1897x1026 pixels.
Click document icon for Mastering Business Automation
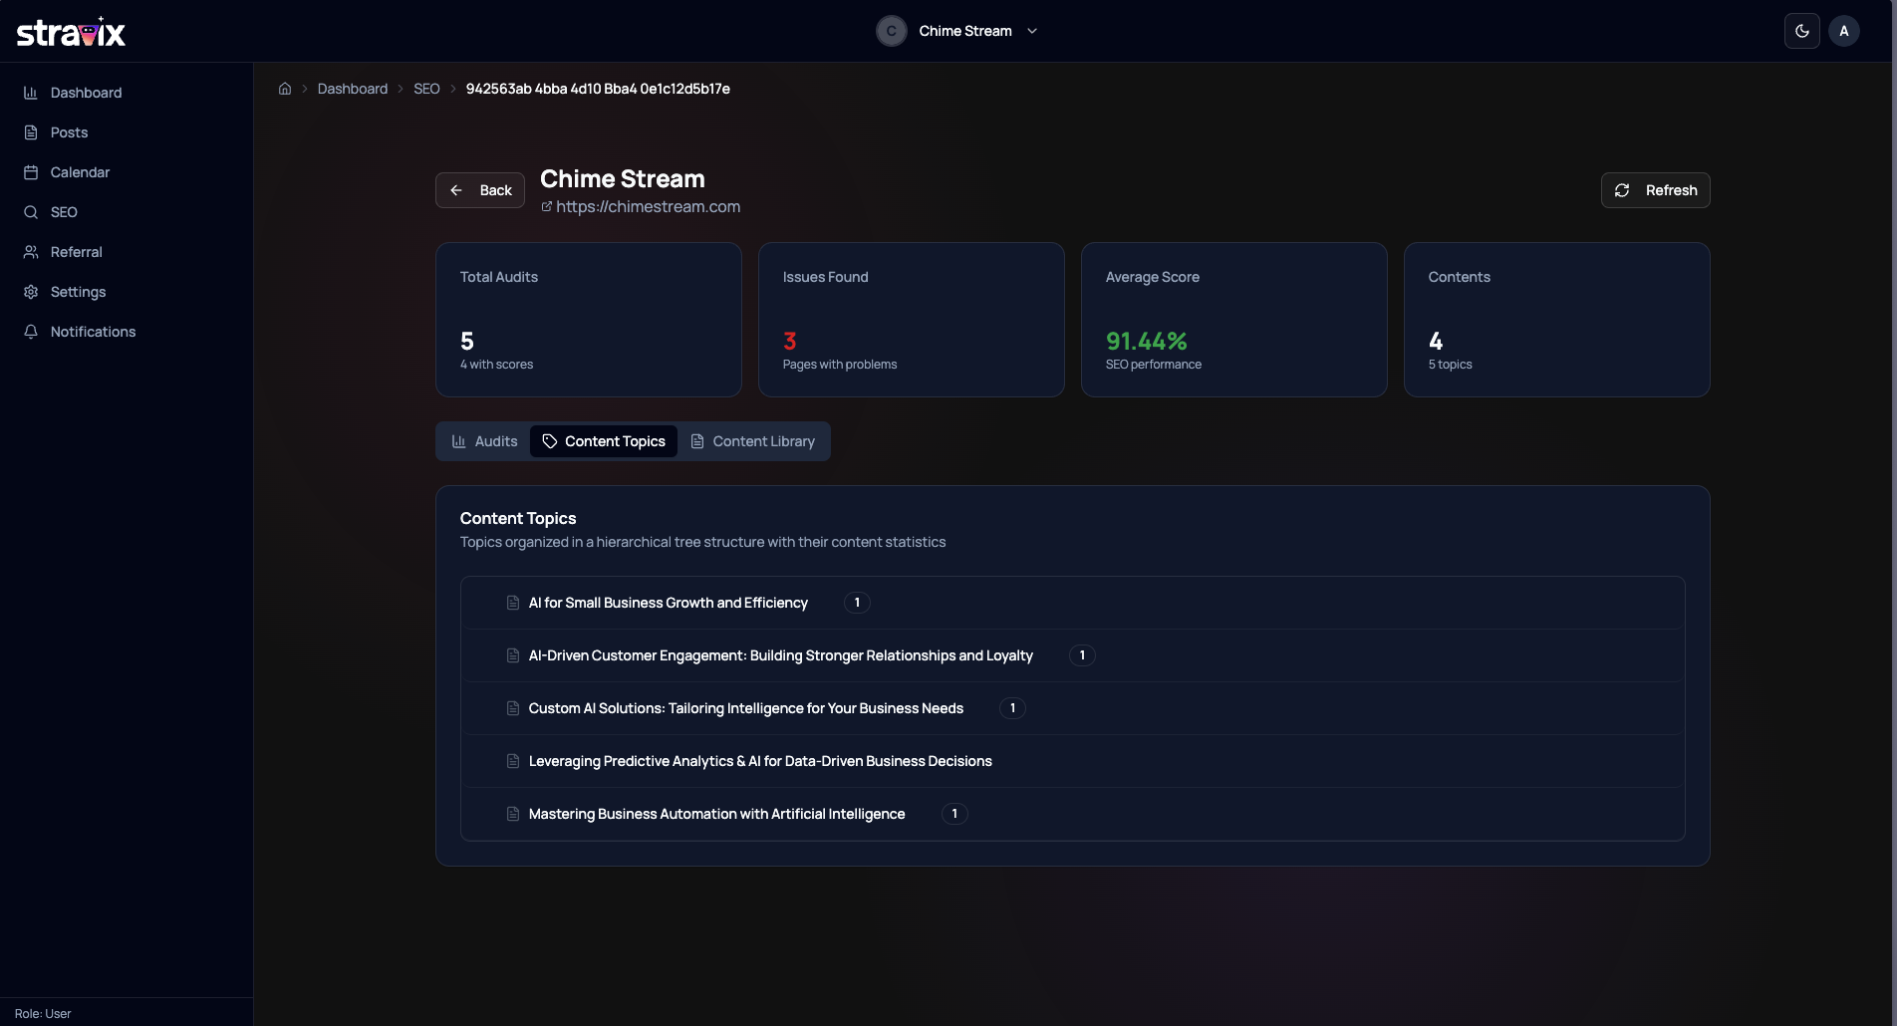point(513,814)
